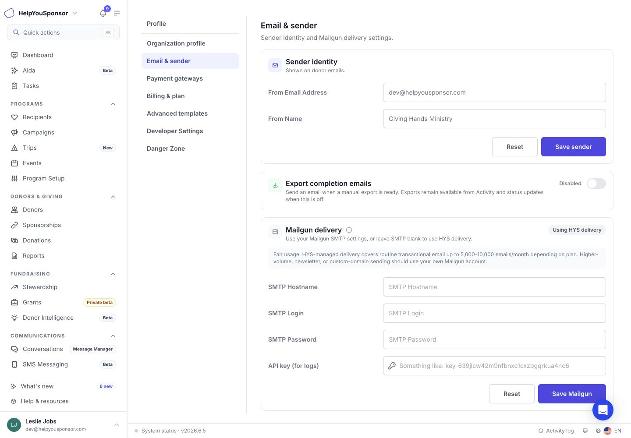Viewport: 631px width, 438px height.
Task: Click the monitor icon in status bar
Action: [585, 431]
